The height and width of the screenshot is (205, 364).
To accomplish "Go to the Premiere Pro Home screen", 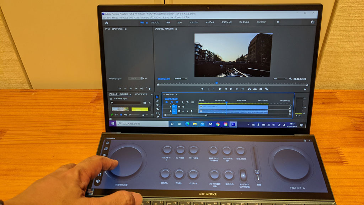I will pyautogui.click(x=107, y=23).
